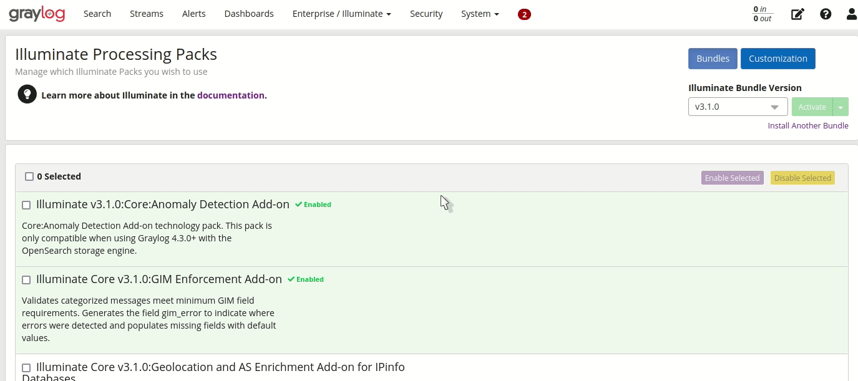Go to the Search page
The image size is (858, 381).
(x=97, y=14)
